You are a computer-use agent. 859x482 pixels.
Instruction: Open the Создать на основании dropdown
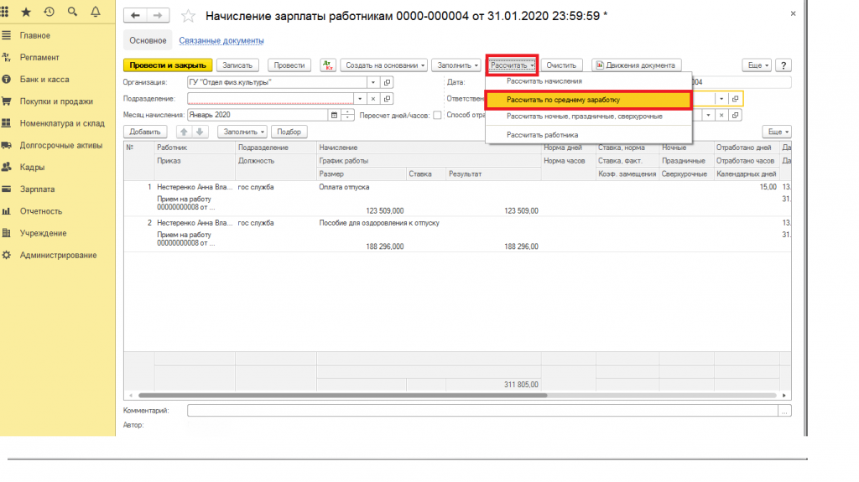tap(386, 65)
